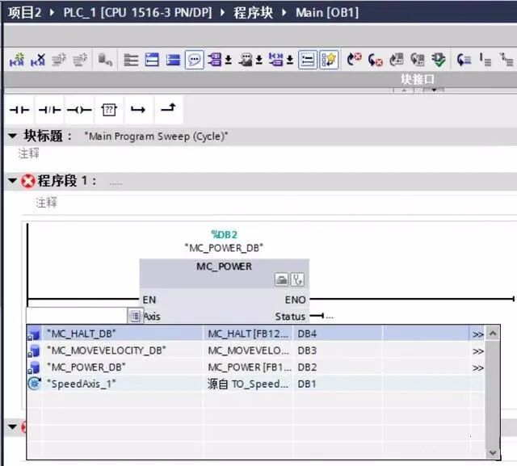
Task: Click block interface up arrow handle
Action: (405, 90)
